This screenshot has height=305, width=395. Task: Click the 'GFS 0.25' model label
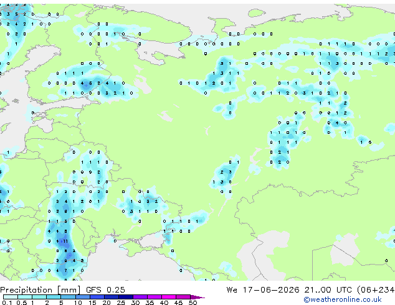click(x=105, y=289)
